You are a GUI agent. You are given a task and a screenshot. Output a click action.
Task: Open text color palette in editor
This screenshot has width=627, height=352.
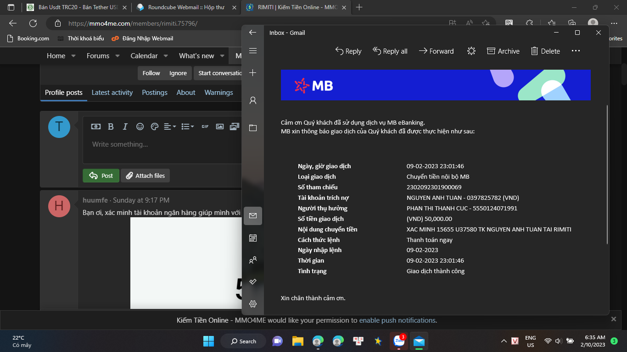pyautogui.click(x=154, y=126)
